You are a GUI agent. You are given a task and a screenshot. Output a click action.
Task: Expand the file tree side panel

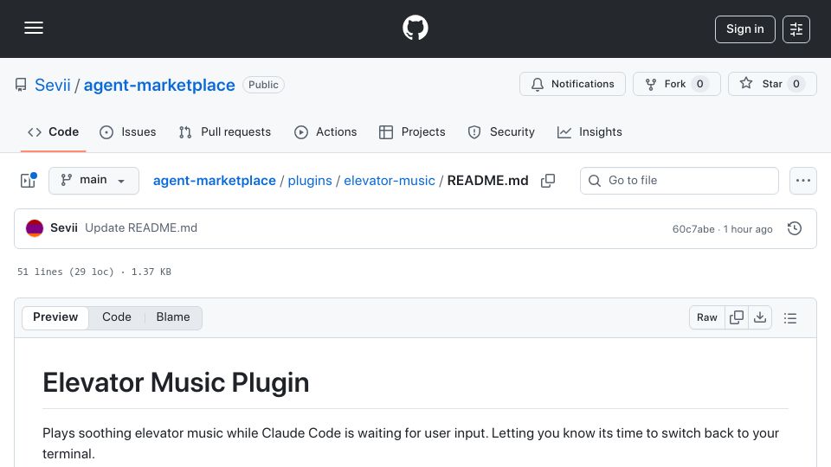coord(28,181)
